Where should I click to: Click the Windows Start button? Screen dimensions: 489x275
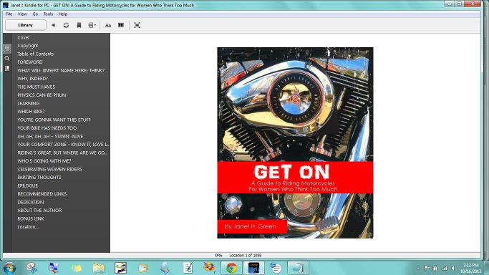[x=10, y=268]
